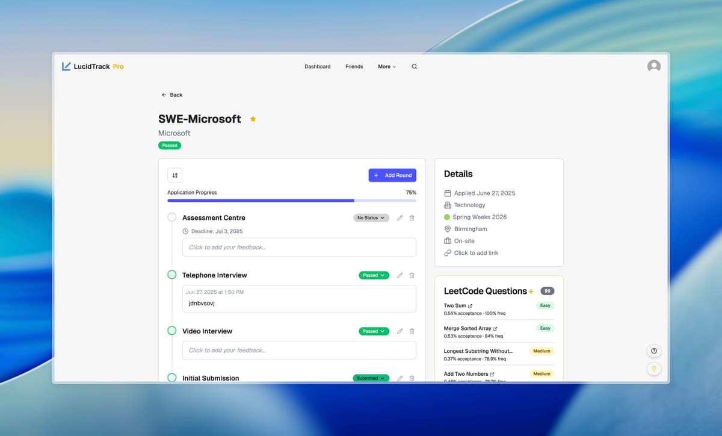Screen dimensions: 722x436
Task: Open the user profile avatar
Action: coord(654,66)
